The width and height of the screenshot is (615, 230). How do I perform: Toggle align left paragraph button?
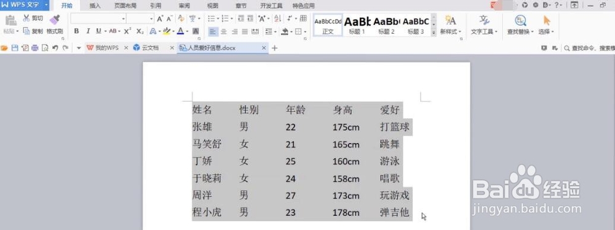point(212,31)
